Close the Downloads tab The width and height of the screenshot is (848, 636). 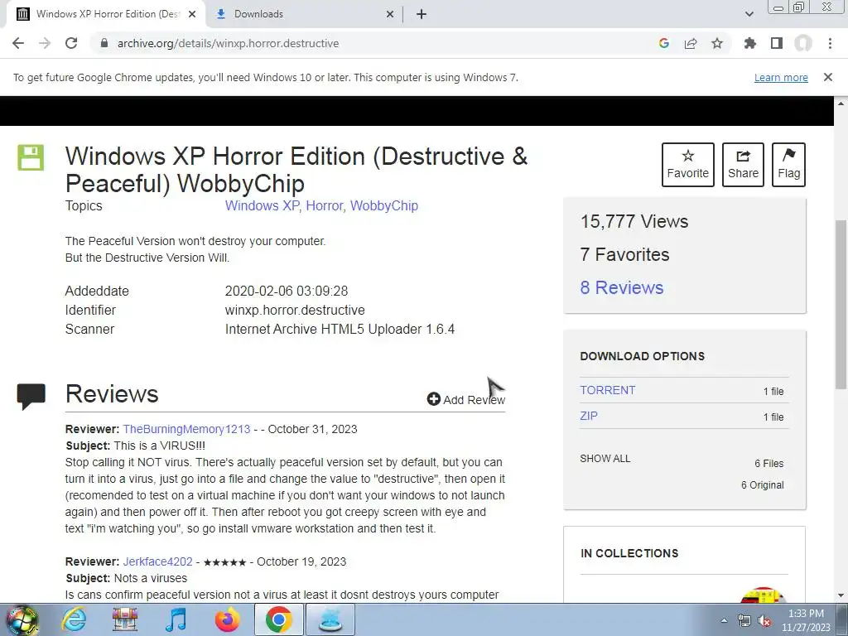click(390, 14)
